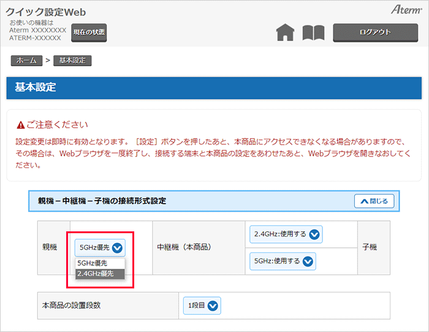
Task: Click the Home house icon
Action: point(285,33)
